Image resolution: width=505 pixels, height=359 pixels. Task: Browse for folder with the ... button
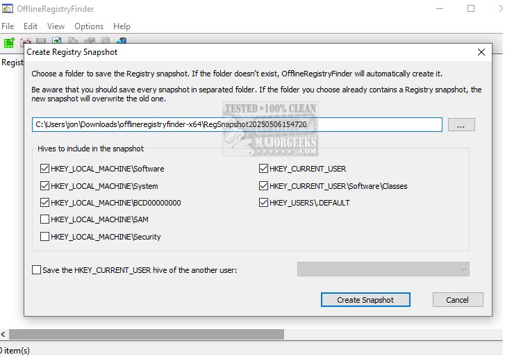click(461, 124)
